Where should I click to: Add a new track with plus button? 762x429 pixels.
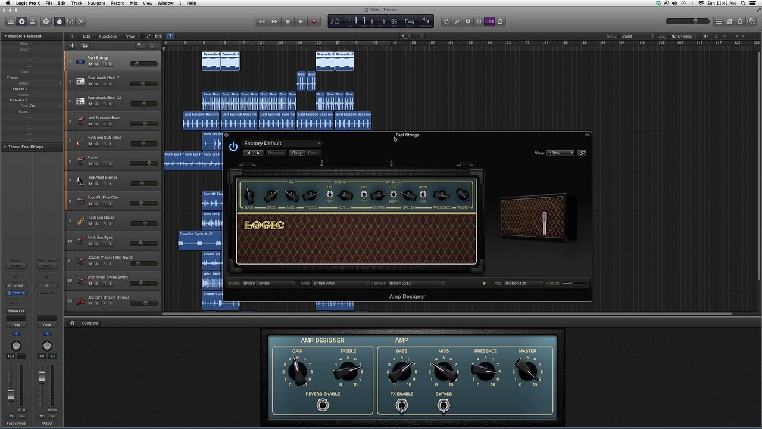click(73, 45)
